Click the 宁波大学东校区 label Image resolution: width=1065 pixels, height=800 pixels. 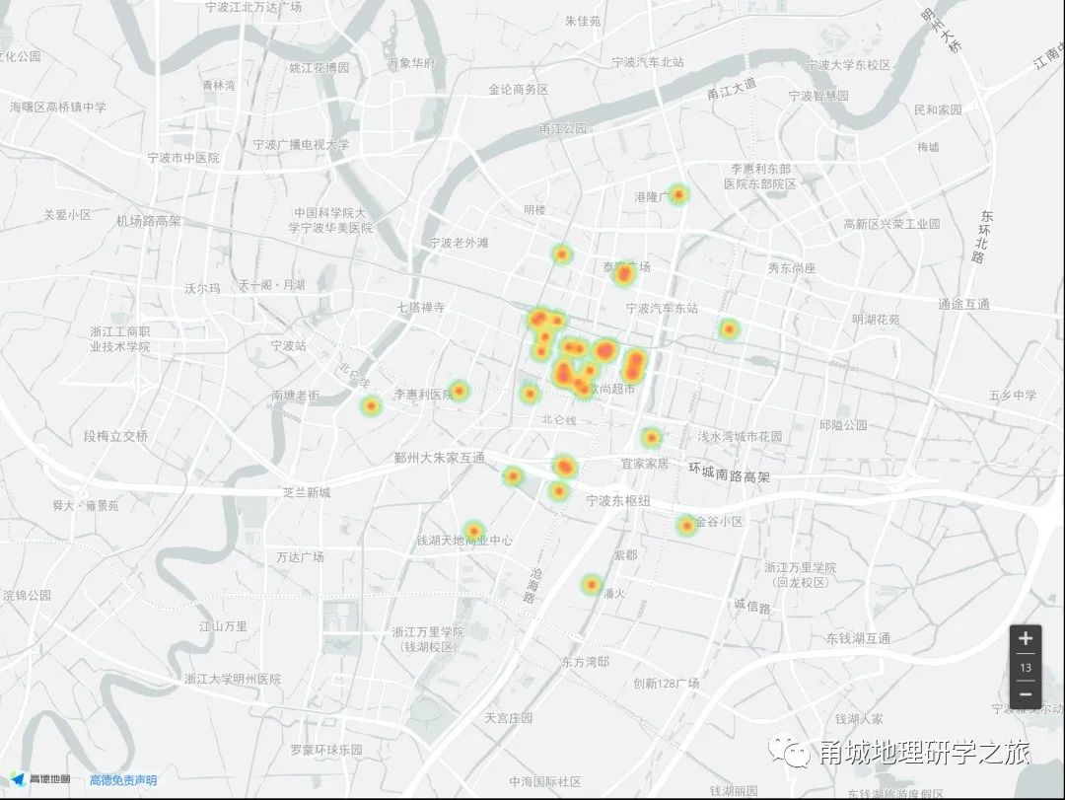click(x=848, y=64)
